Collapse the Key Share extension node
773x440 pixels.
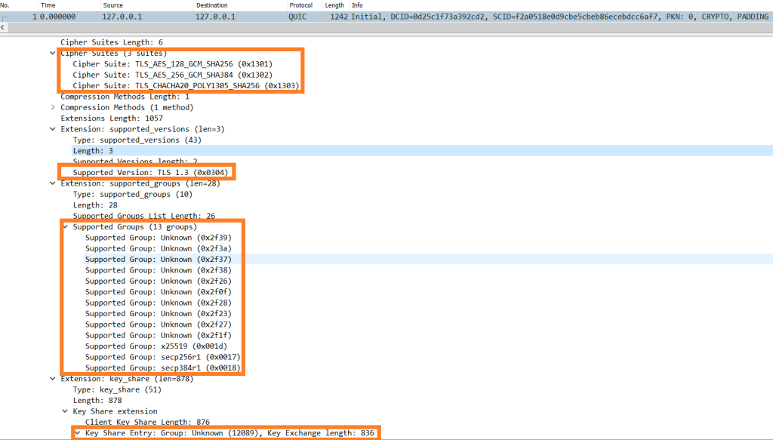pyautogui.click(x=64, y=411)
